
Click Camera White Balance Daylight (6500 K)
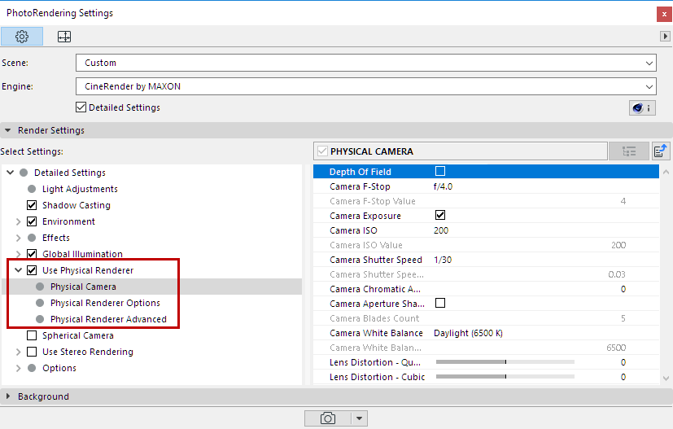coord(468,333)
